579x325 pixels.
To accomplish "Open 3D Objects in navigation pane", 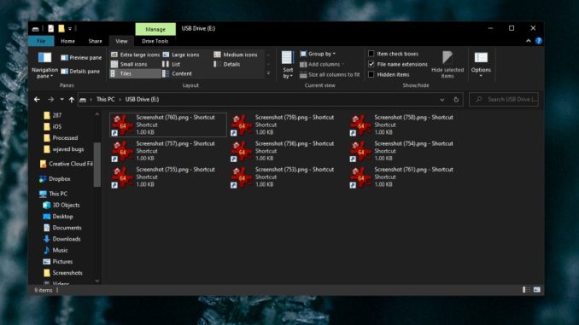I will (61, 205).
